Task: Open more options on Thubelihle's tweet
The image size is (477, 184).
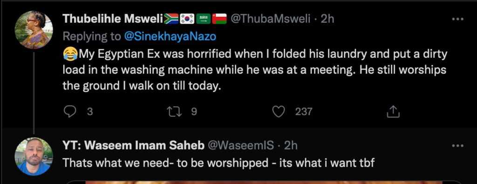Action: coord(457,19)
